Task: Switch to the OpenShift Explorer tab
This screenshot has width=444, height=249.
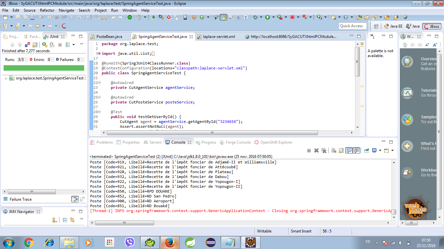Action: point(273,142)
